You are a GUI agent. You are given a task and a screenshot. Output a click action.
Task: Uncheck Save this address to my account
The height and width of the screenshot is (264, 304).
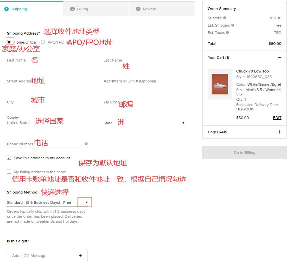(9, 158)
